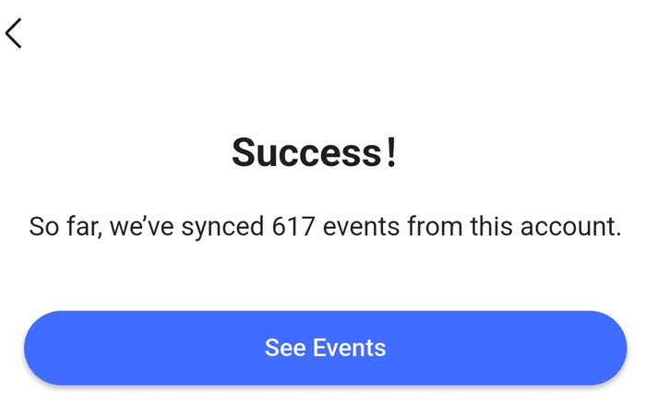This screenshot has height=418, width=646.
Task: Return to the previous screen with the chevron
Action: pyautogui.click(x=14, y=33)
